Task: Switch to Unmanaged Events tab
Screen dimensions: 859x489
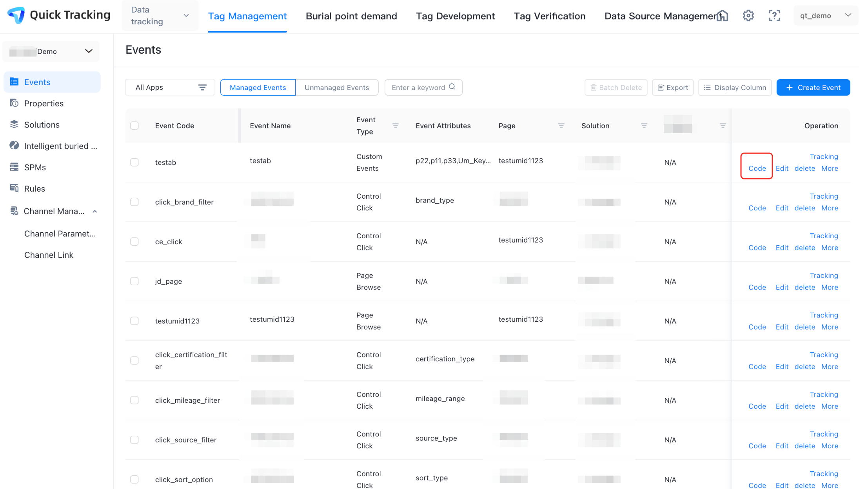Action: (x=336, y=87)
